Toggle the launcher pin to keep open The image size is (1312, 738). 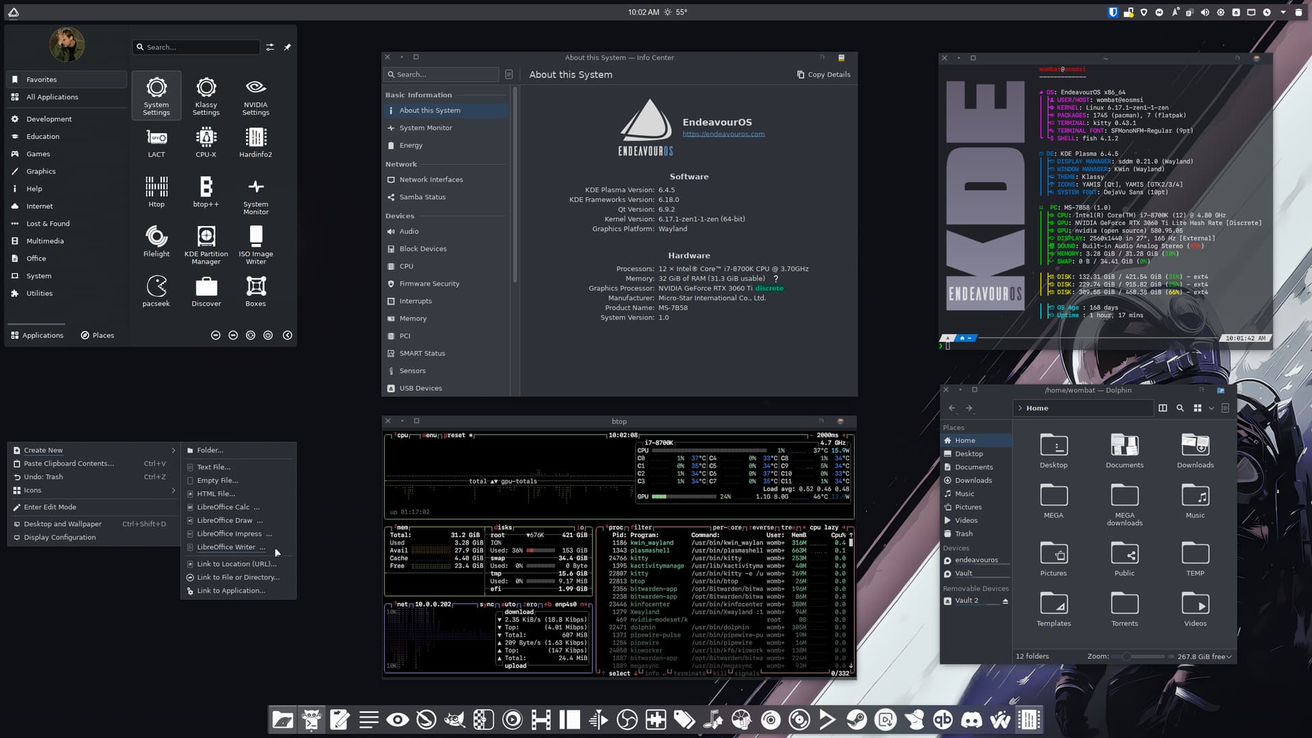(287, 47)
